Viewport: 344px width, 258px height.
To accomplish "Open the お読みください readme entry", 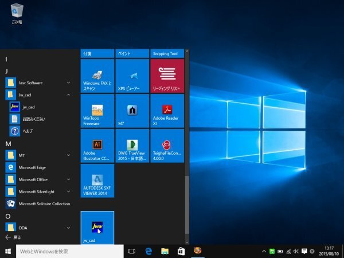I will 40,119.
